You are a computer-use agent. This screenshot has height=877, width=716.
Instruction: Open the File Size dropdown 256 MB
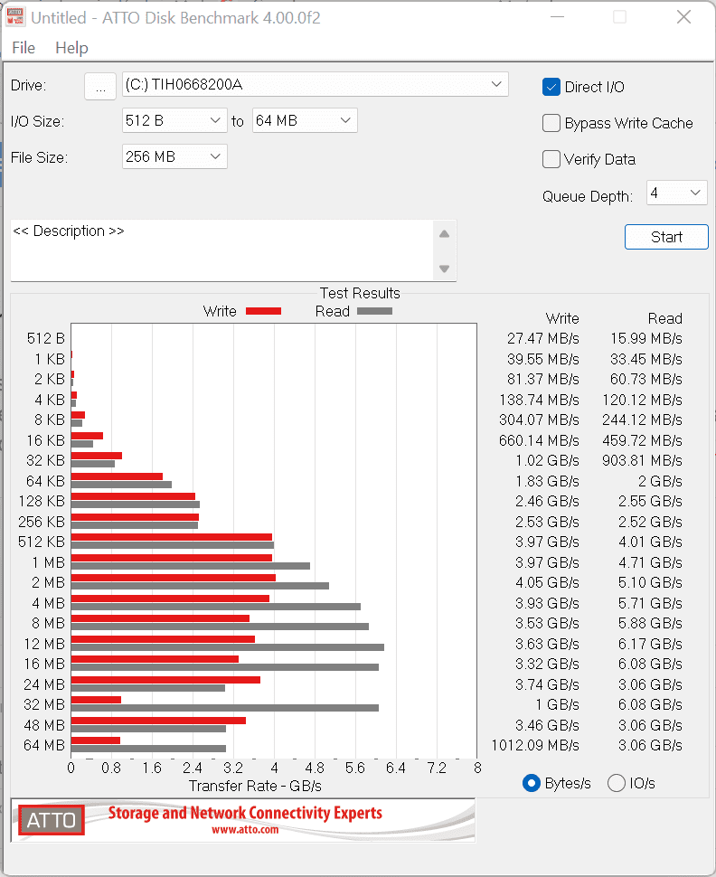[x=174, y=156]
